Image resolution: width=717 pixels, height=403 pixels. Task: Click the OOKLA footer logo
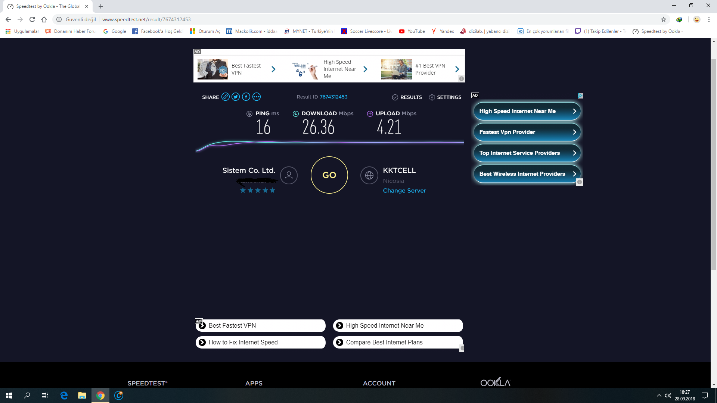[x=495, y=382]
